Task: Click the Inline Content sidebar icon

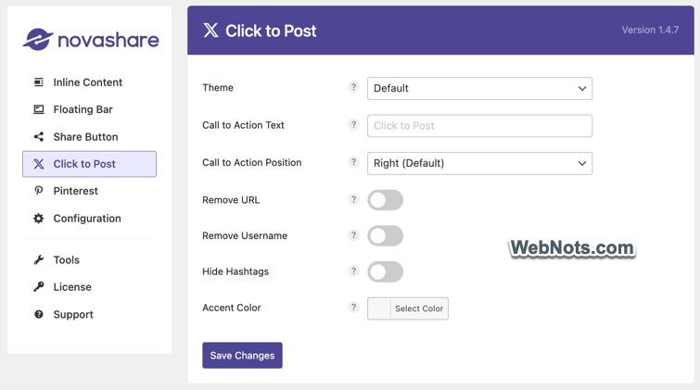Action: point(39,82)
